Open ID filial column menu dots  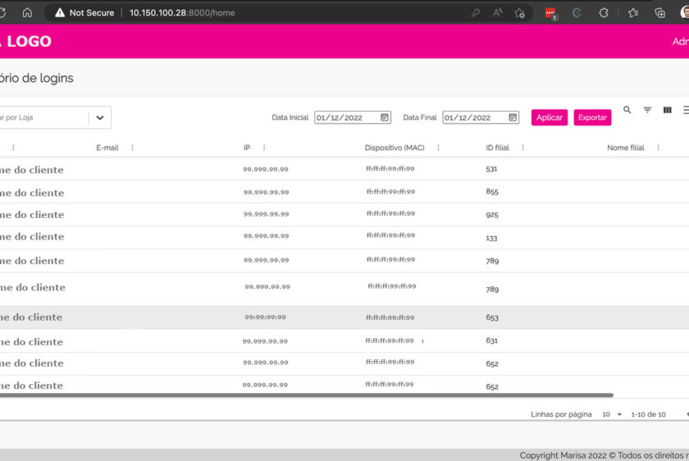[x=523, y=148]
